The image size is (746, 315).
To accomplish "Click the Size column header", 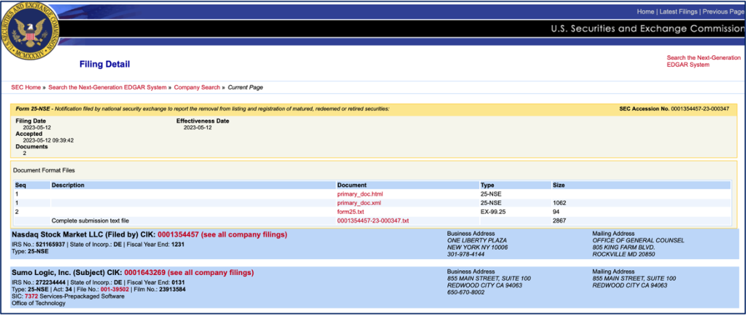I will pyautogui.click(x=559, y=185).
